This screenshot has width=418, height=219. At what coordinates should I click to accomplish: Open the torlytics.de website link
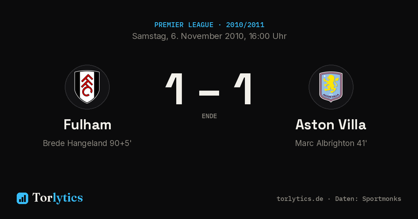pyautogui.click(x=300, y=199)
